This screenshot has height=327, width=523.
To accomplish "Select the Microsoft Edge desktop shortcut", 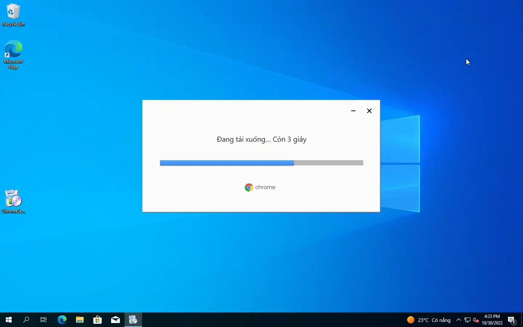I will [x=13, y=54].
